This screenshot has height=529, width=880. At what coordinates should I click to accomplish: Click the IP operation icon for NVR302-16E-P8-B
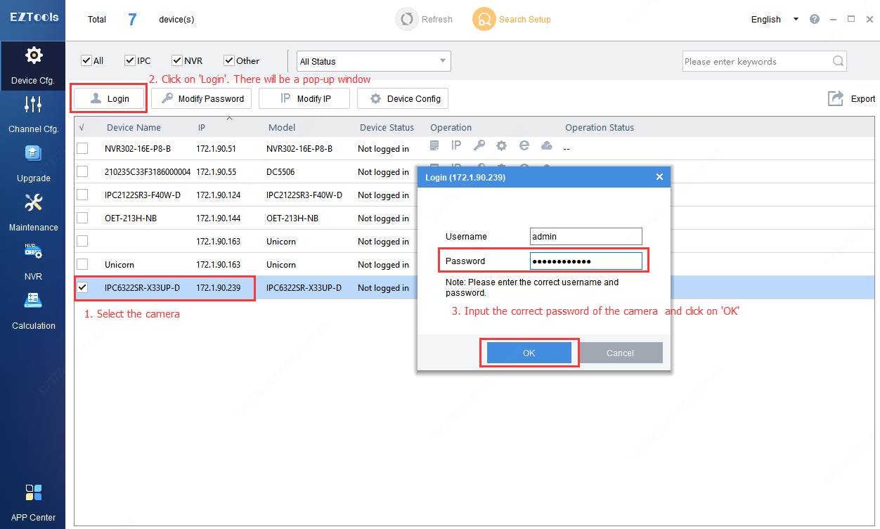pos(456,145)
